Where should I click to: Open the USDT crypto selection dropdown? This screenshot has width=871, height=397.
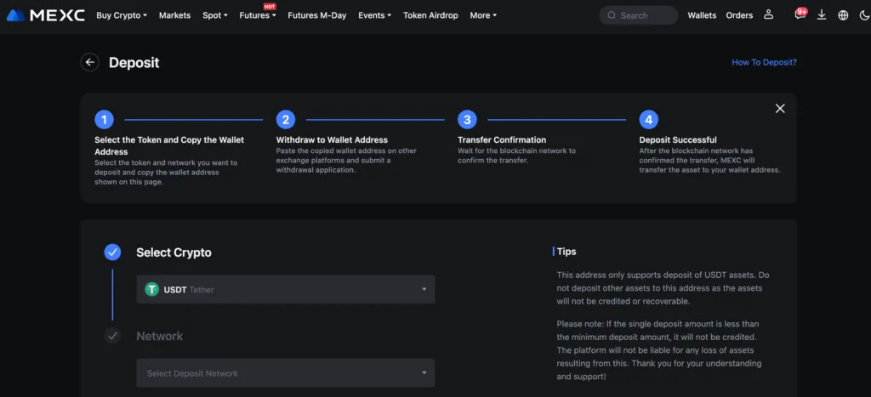point(286,289)
